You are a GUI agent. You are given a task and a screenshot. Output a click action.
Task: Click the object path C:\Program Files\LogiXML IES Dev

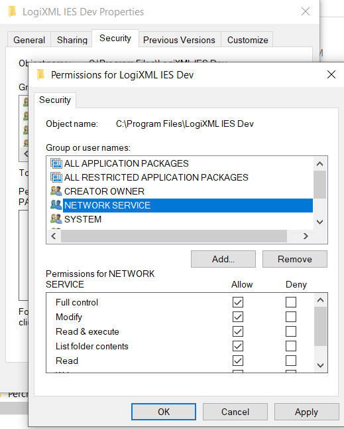pyautogui.click(x=185, y=124)
